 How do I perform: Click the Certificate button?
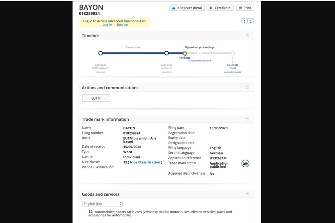coord(220,8)
